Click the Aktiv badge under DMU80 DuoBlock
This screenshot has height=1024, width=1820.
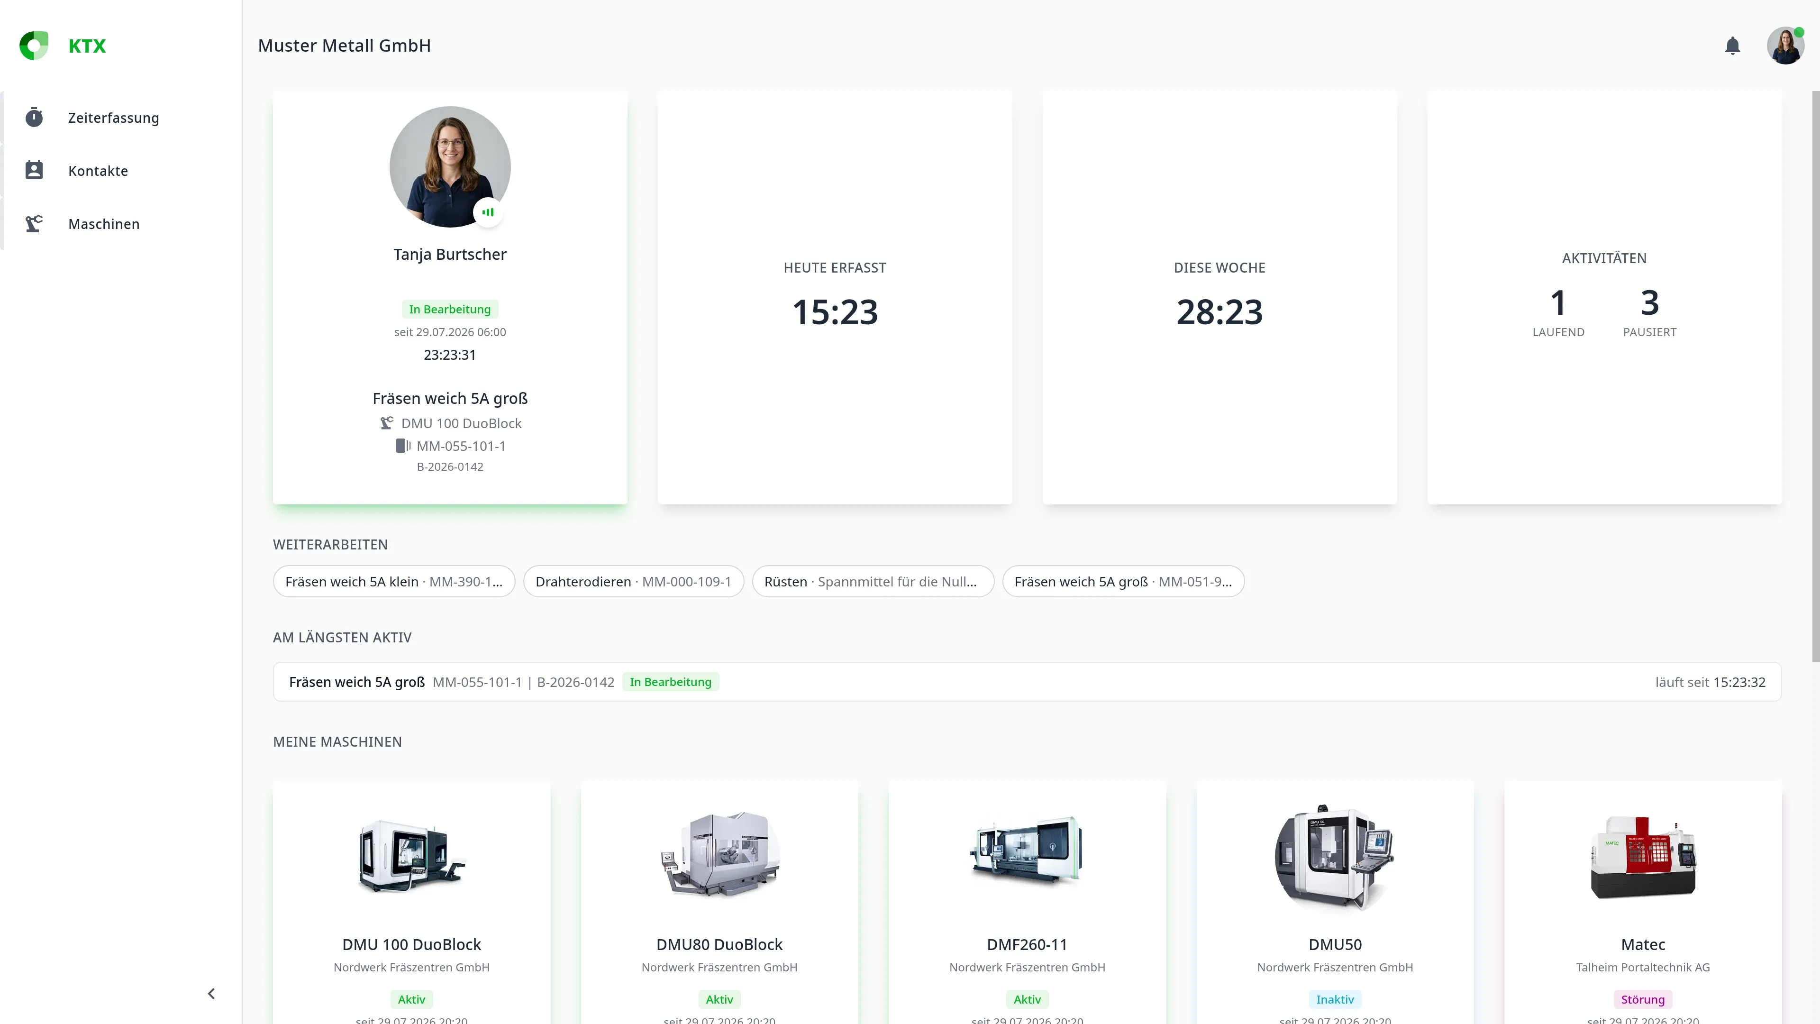719,999
